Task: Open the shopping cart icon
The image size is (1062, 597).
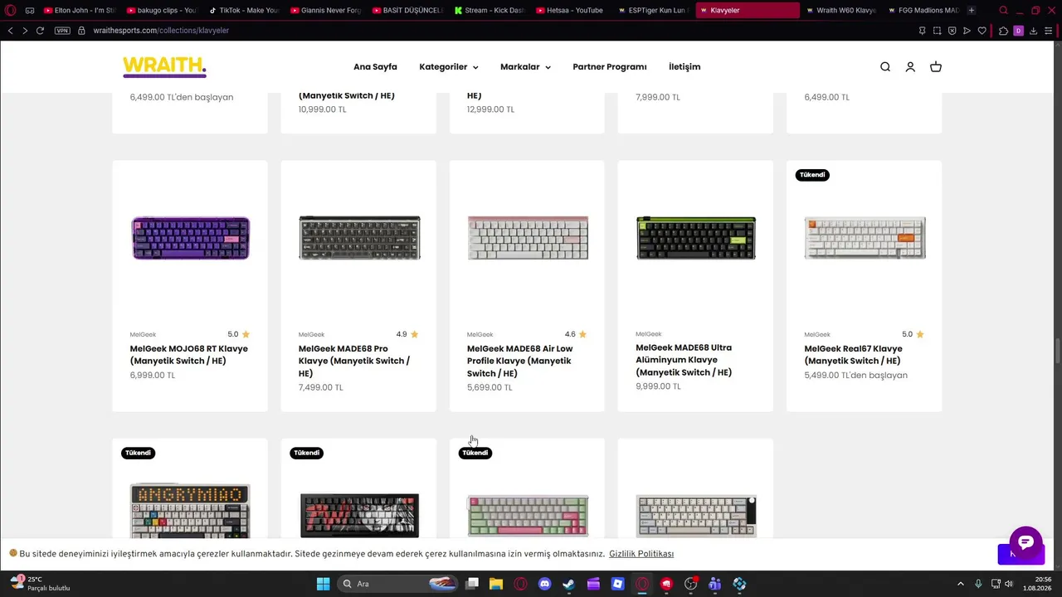Action: pos(936,67)
